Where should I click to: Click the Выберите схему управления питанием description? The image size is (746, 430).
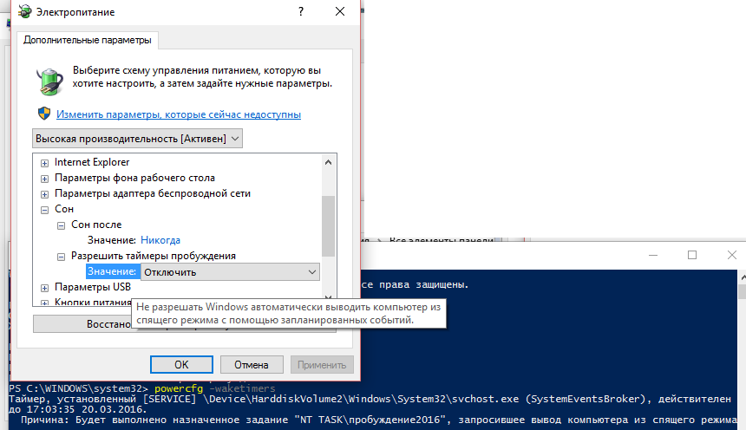tap(202, 77)
